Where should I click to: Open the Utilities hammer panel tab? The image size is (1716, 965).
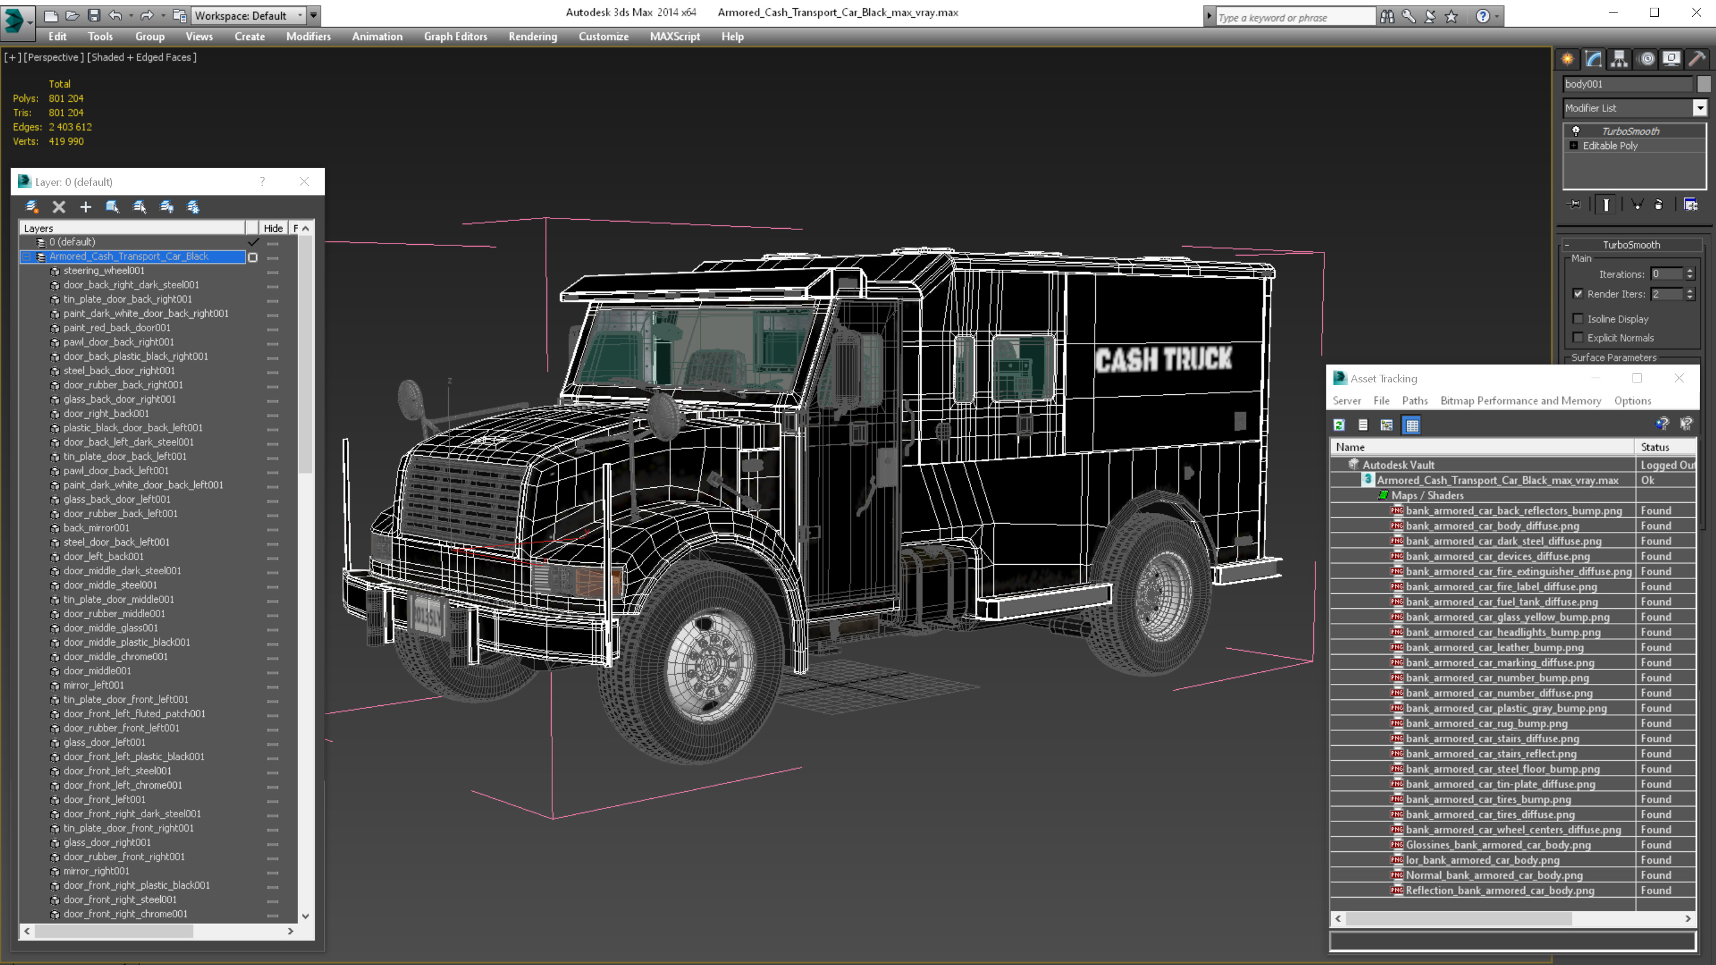[1698, 58]
